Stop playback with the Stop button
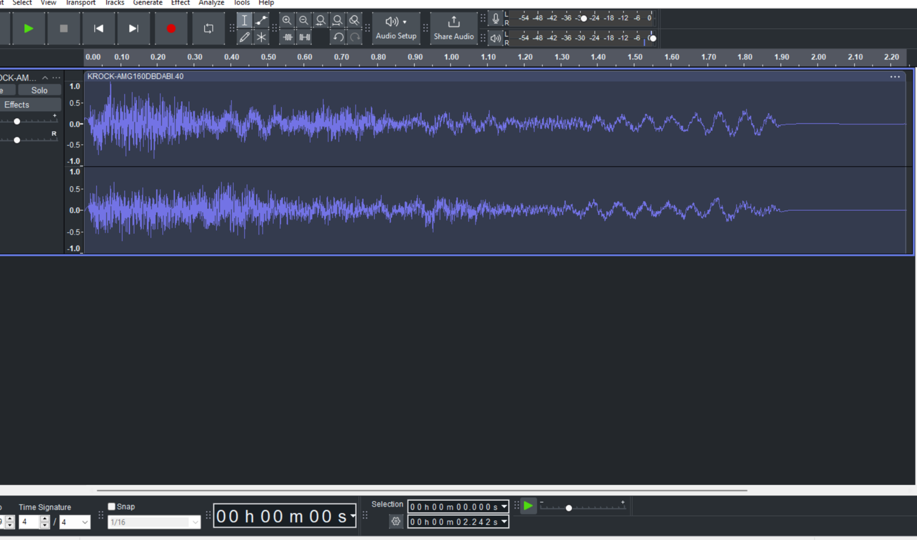 pos(64,29)
